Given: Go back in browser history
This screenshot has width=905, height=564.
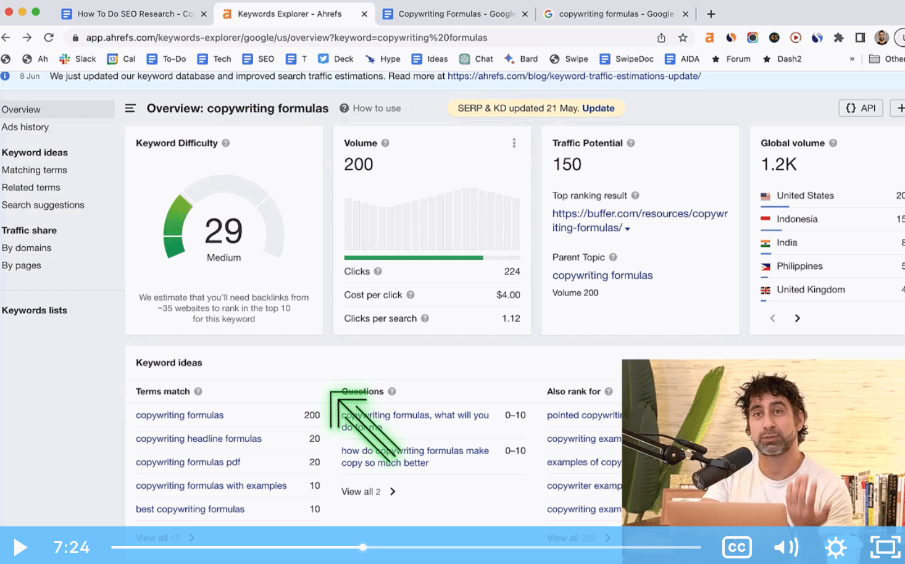Looking at the screenshot, I should (6, 38).
